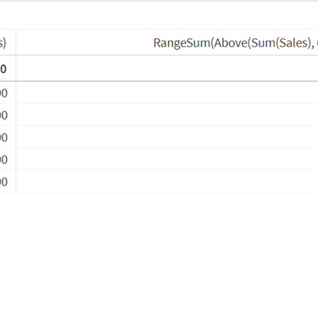The image size is (318, 310).
Task: Select second data row's left column value
Action: 3,115
